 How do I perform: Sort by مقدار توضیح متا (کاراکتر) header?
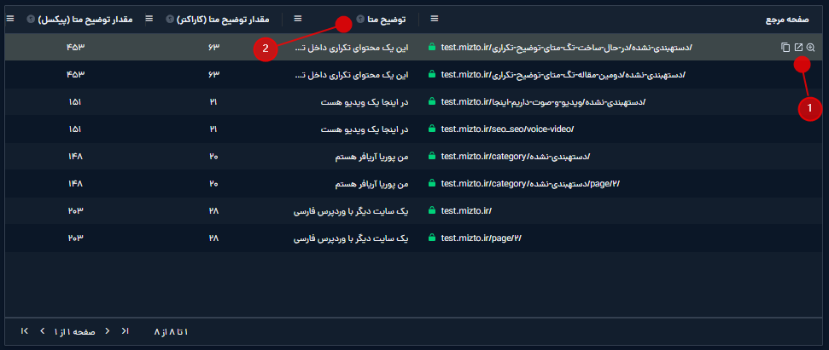(223, 20)
